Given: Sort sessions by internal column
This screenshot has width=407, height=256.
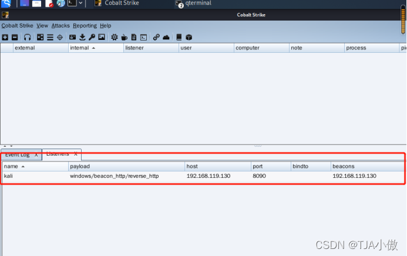Looking at the screenshot, I should click(x=96, y=48).
